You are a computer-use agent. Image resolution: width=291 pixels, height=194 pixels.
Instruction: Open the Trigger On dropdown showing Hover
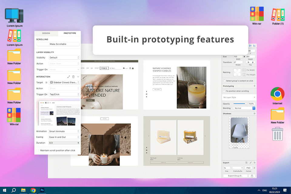tap(64, 69)
